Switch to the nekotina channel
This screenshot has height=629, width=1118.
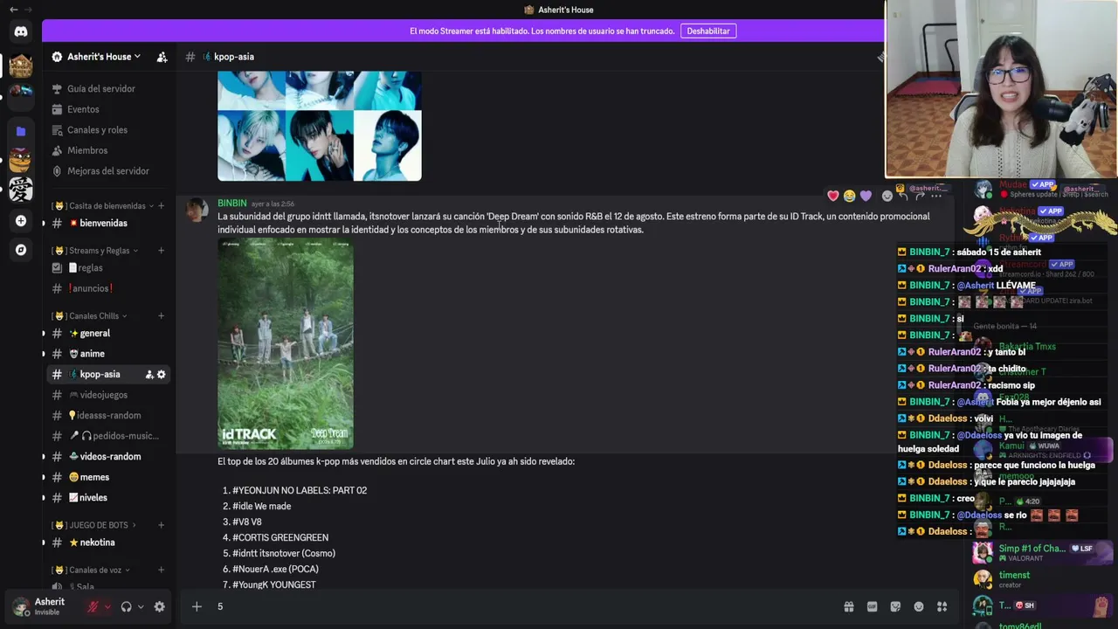(109, 543)
